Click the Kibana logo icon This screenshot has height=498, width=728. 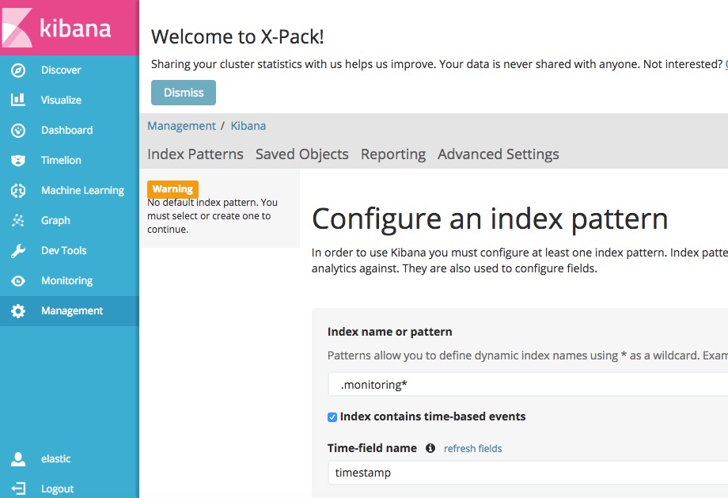point(17,28)
